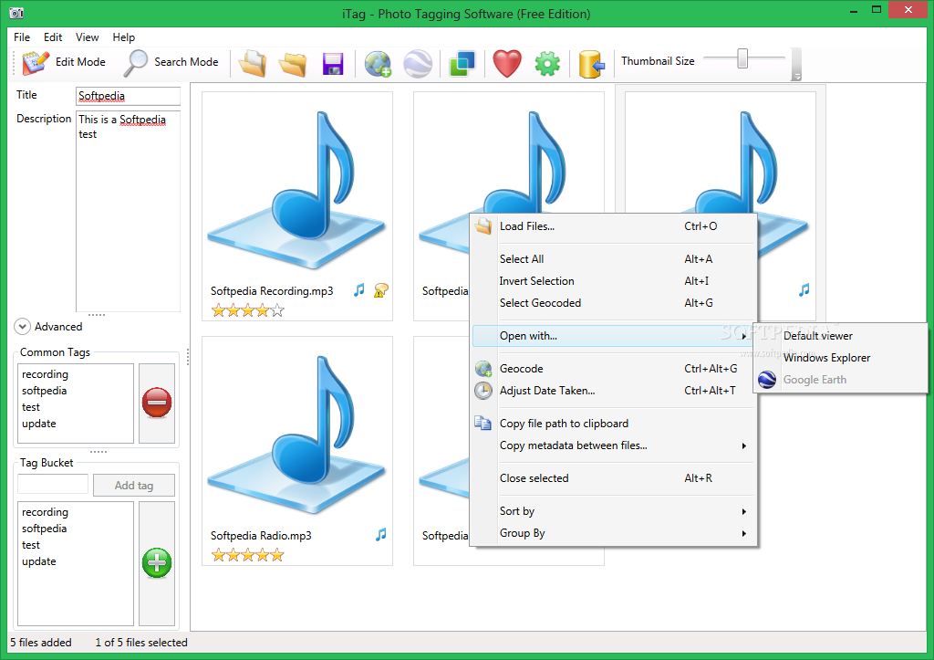Viewport: 934px width, 660px height.
Task: Click the purple floppy disk save icon
Action: [x=333, y=63]
